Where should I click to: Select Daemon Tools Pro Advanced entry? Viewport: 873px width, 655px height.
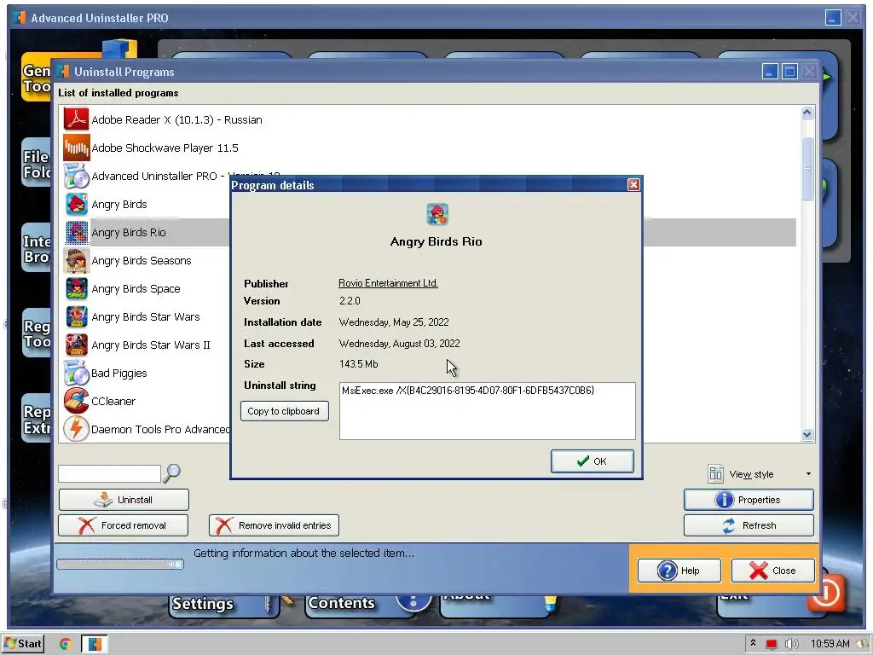(160, 429)
